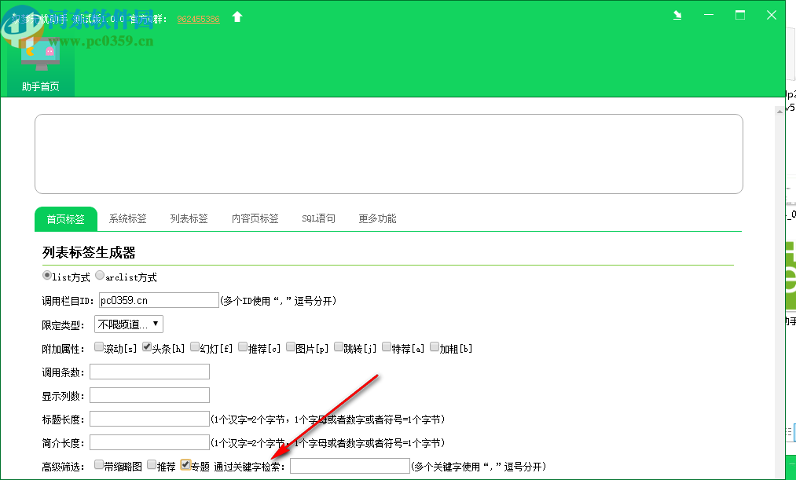796x480 pixels.
Task: Select the list方式 radio button
Action: 46,276
